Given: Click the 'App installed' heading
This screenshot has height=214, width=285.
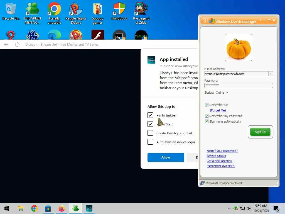Looking at the screenshot, I should point(174,60).
